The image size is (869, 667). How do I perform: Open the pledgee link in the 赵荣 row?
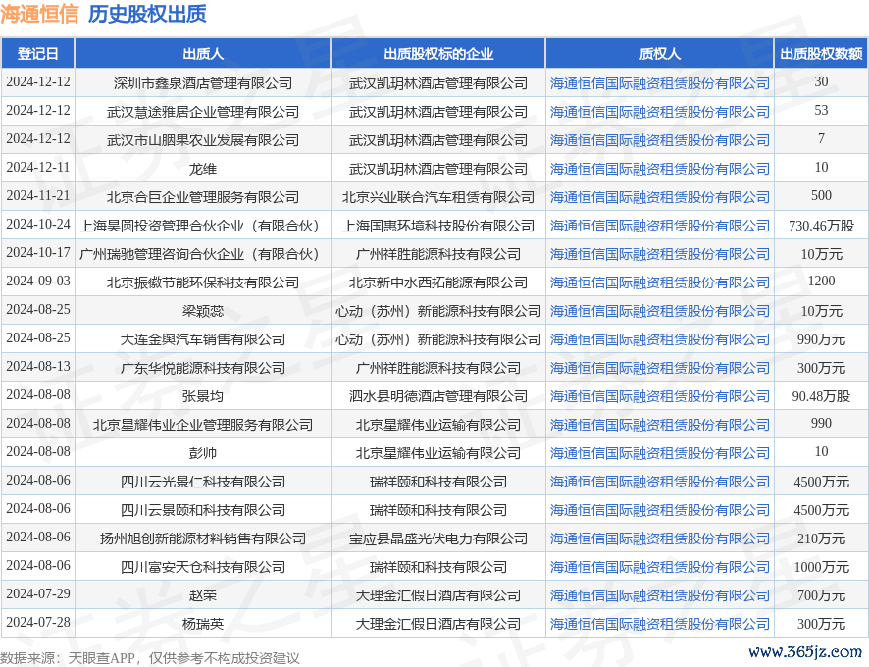point(659,595)
